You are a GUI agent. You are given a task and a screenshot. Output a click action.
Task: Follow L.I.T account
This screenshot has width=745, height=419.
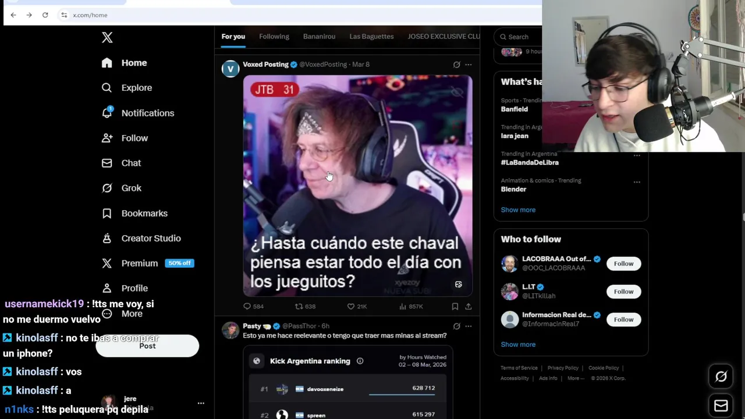click(x=623, y=292)
